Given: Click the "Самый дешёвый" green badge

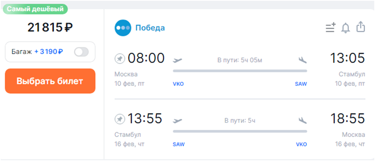Looking at the screenshot, I should coord(35,9).
